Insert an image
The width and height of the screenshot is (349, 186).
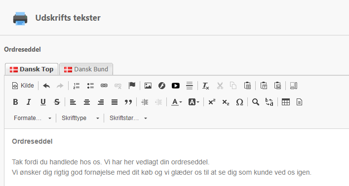point(148,86)
